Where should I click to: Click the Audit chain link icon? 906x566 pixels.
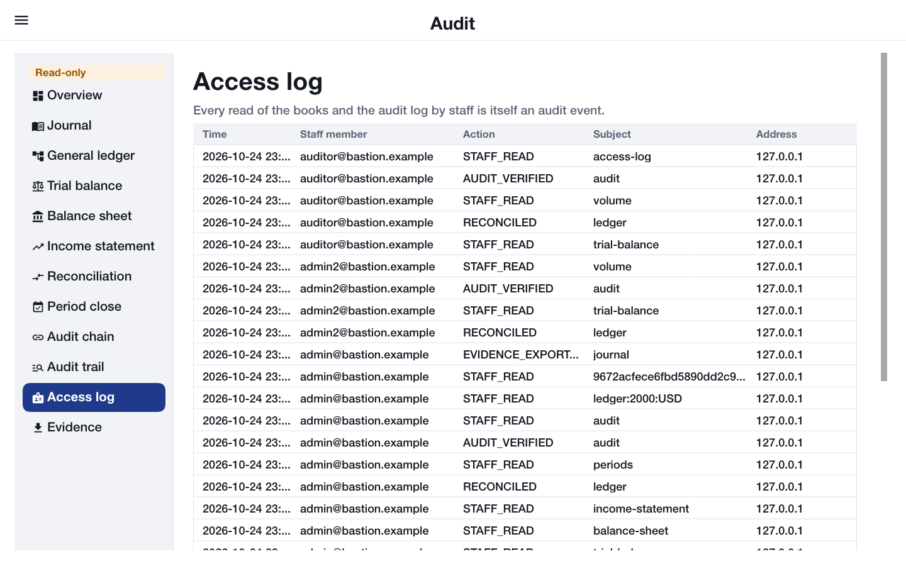38,337
